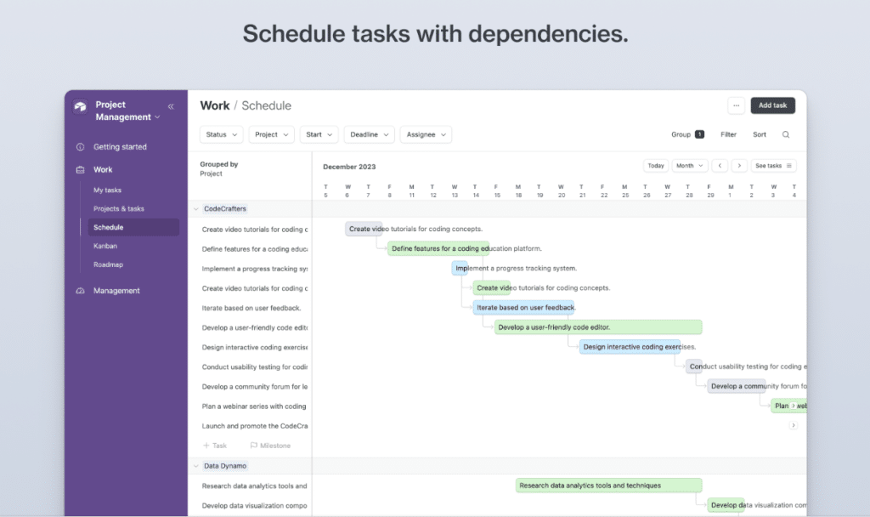Open the three-dot more options menu
The height and width of the screenshot is (517, 870).
(x=736, y=105)
